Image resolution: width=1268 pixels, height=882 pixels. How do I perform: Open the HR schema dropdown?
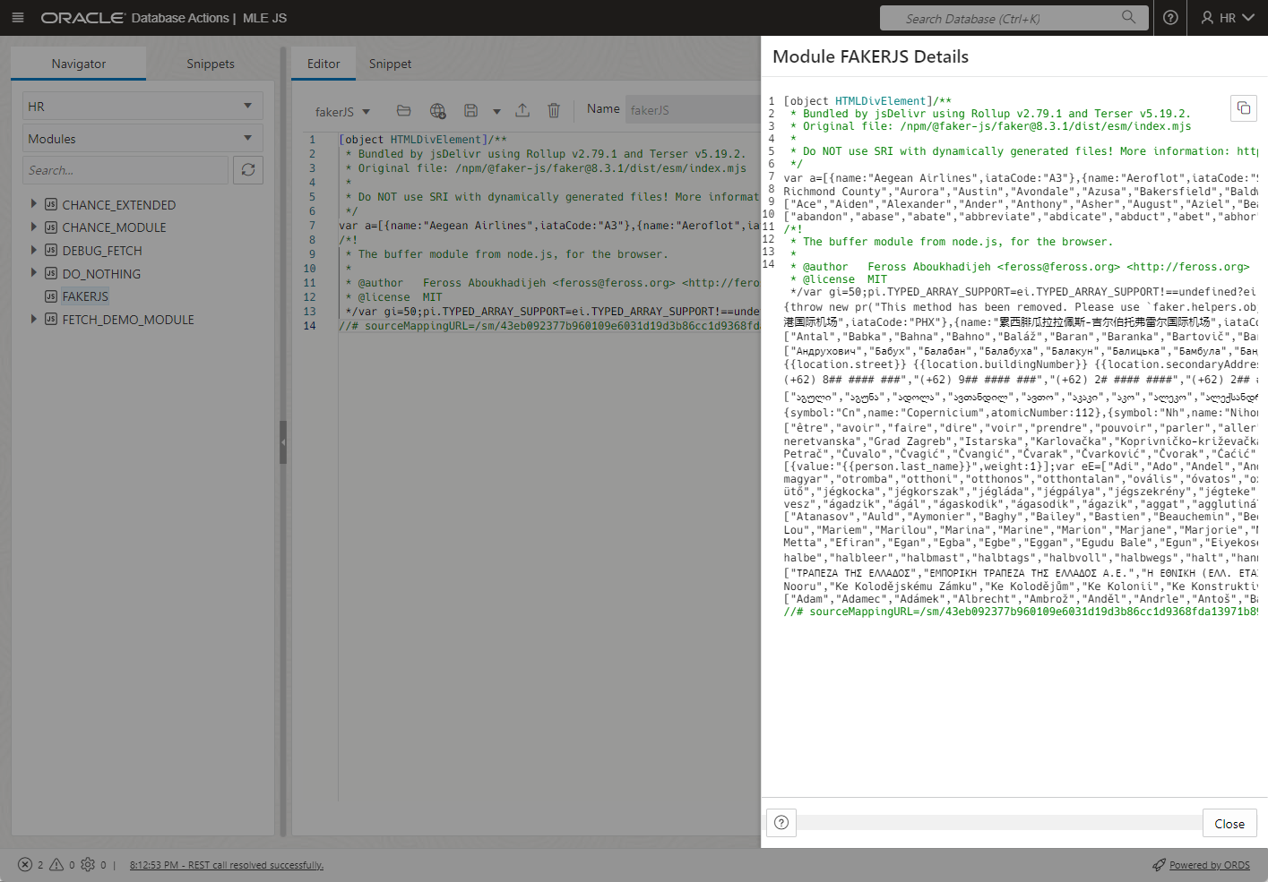point(143,106)
